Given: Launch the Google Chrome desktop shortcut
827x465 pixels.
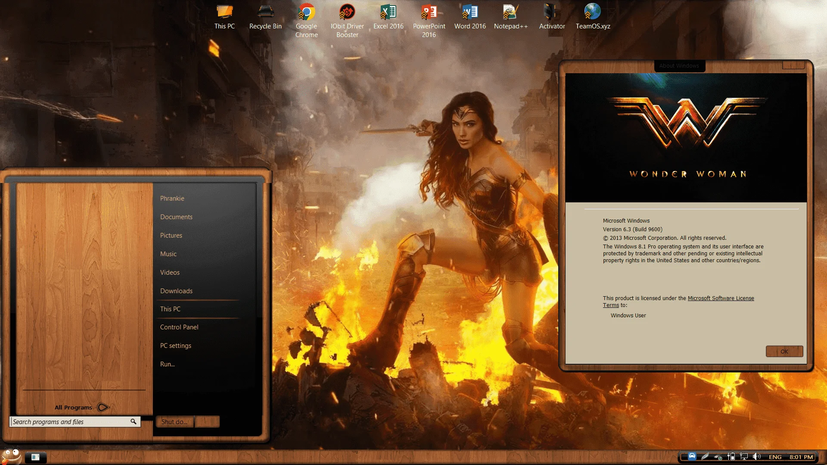Looking at the screenshot, I should tap(306, 21).
